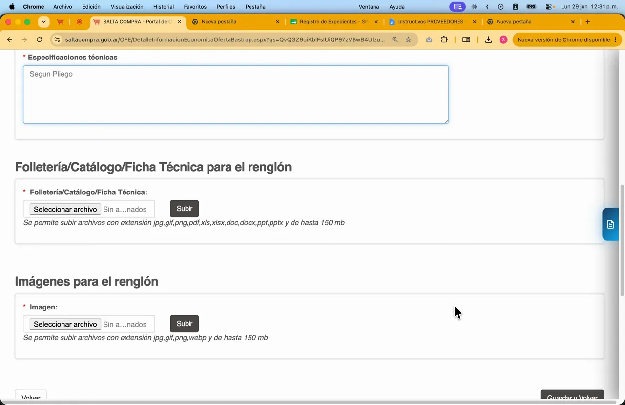Close the SALTA COMPRA tab

[x=180, y=22]
